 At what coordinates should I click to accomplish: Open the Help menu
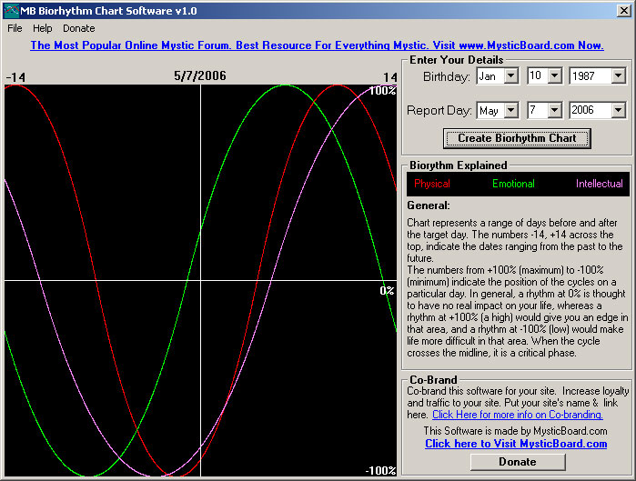(x=43, y=28)
